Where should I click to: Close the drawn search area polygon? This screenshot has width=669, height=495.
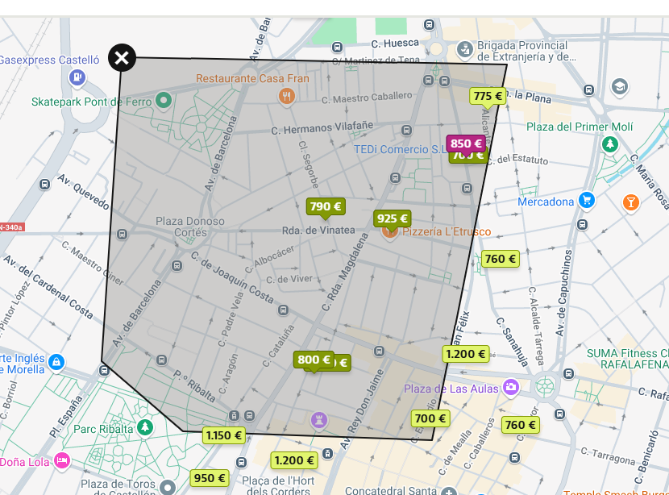(122, 58)
